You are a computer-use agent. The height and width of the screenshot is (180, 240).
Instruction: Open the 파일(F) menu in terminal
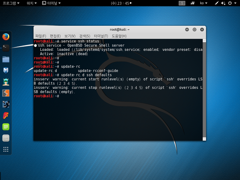(x=41, y=36)
